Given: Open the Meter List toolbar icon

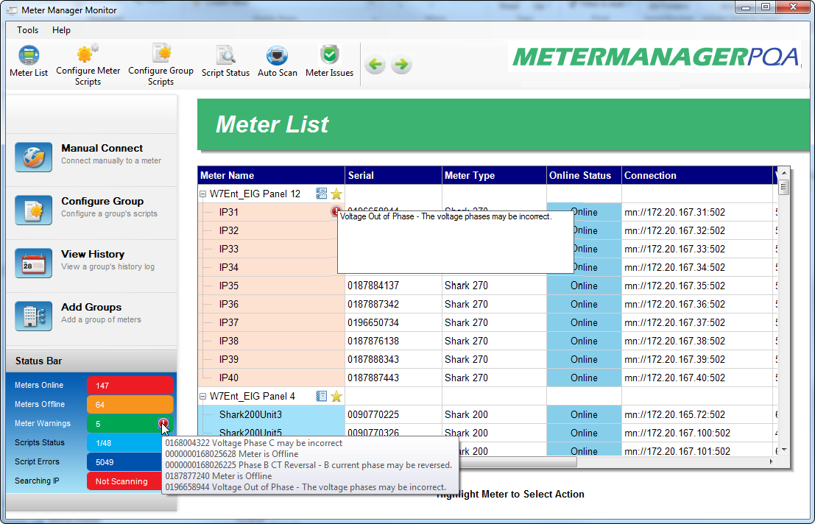Looking at the screenshot, I should tap(29, 62).
